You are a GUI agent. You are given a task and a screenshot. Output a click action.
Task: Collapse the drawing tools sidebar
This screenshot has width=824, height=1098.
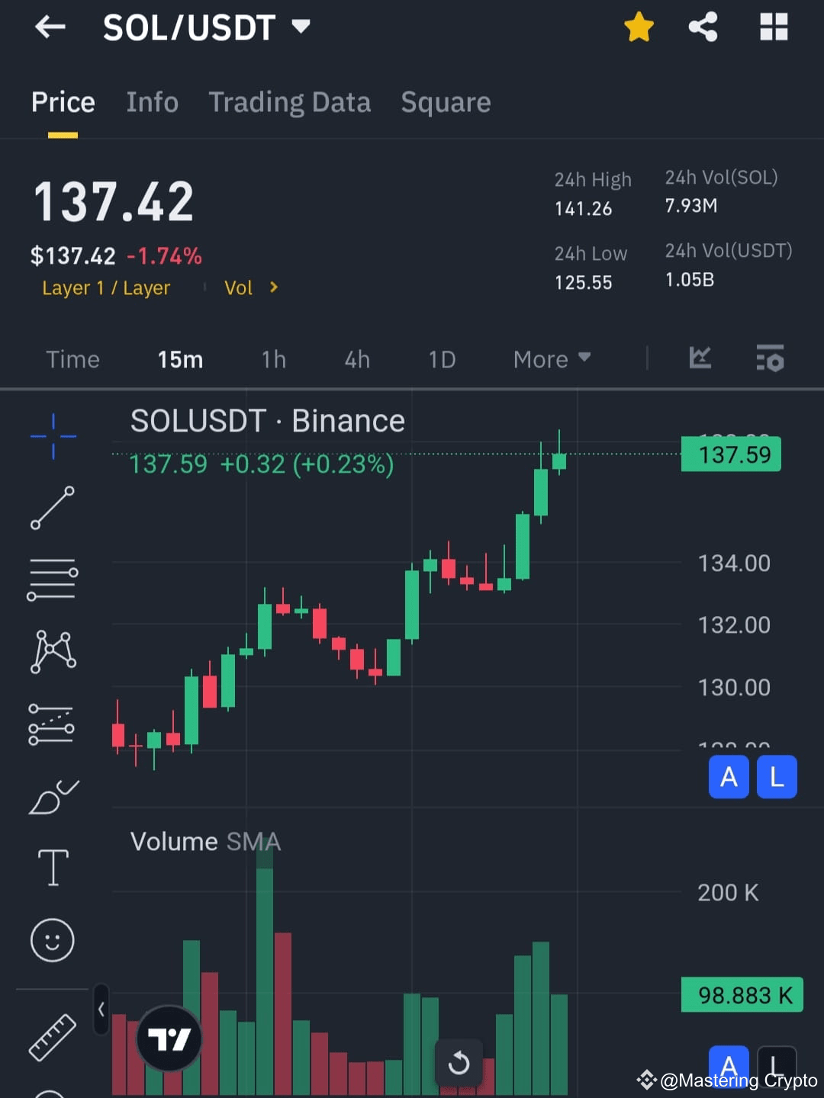(101, 1009)
